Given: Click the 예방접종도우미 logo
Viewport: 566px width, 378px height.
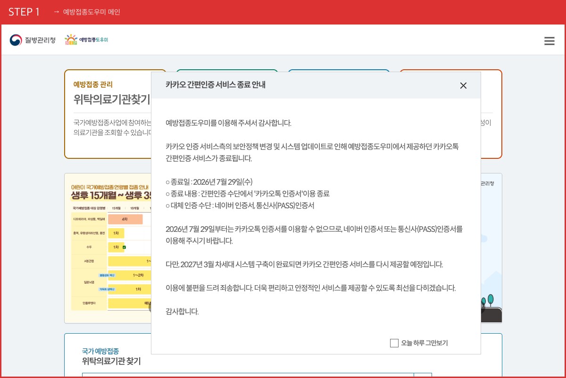Looking at the screenshot, I should 86,40.
